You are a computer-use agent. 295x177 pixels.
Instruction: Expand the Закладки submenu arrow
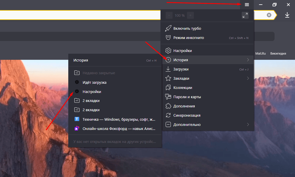click(248, 78)
